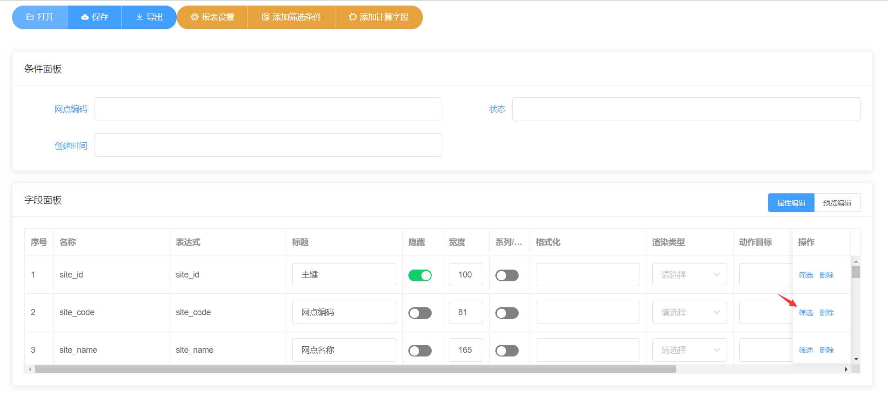Toggle series switch in site_code row
The width and height of the screenshot is (888, 416).
[507, 313]
